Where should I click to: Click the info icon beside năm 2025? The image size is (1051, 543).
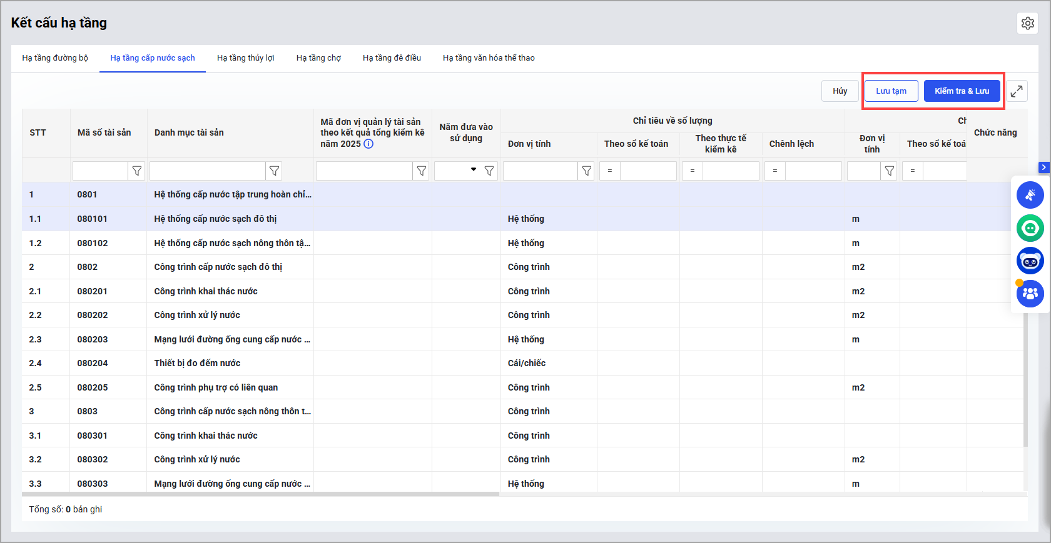click(x=368, y=144)
